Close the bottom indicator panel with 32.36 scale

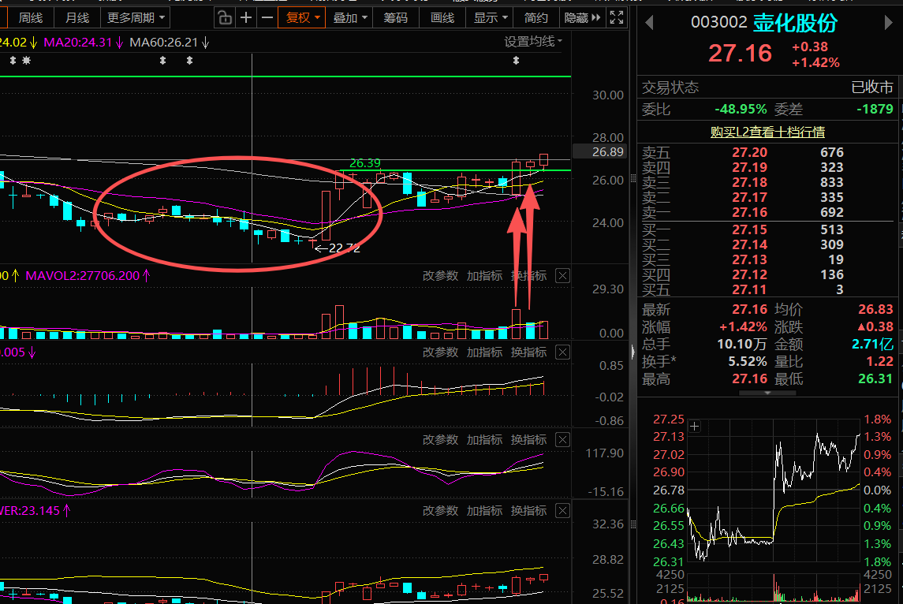[x=562, y=511]
